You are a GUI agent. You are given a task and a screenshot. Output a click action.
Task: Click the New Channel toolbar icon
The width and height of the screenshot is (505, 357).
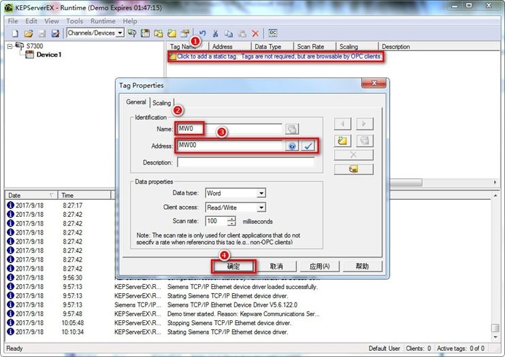[132, 33]
